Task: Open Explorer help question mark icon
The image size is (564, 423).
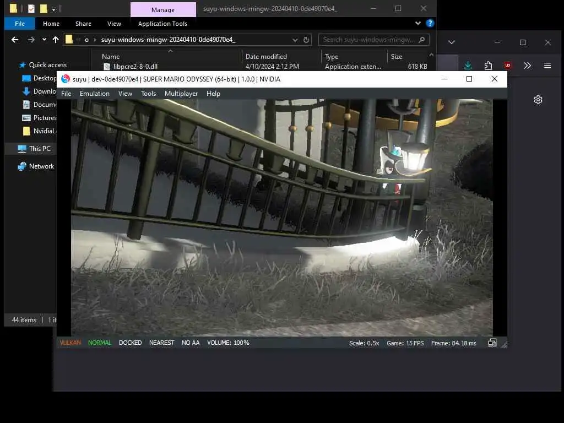Action: [x=430, y=23]
